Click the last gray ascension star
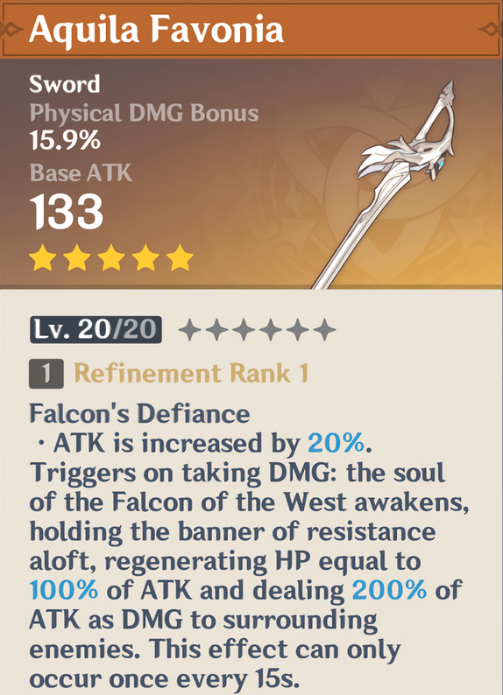Screen dimensions: 503x695 [x=325, y=330]
